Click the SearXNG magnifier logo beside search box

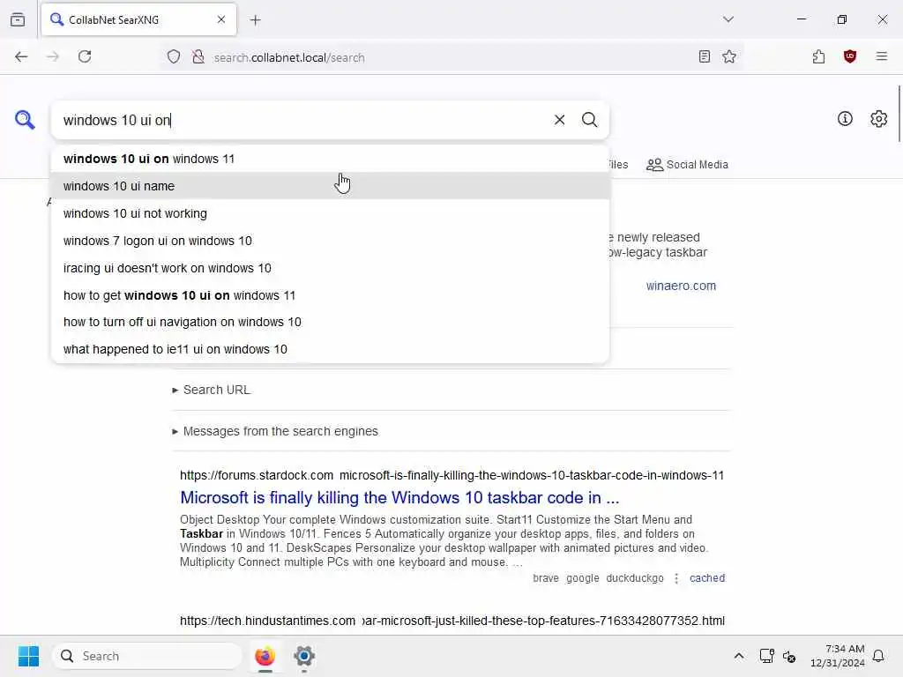click(25, 120)
